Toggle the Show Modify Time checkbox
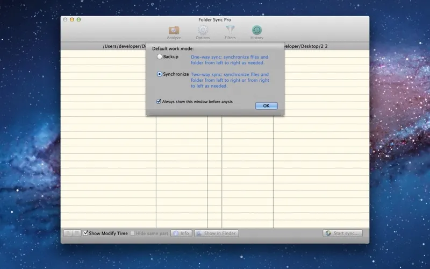 (85, 233)
